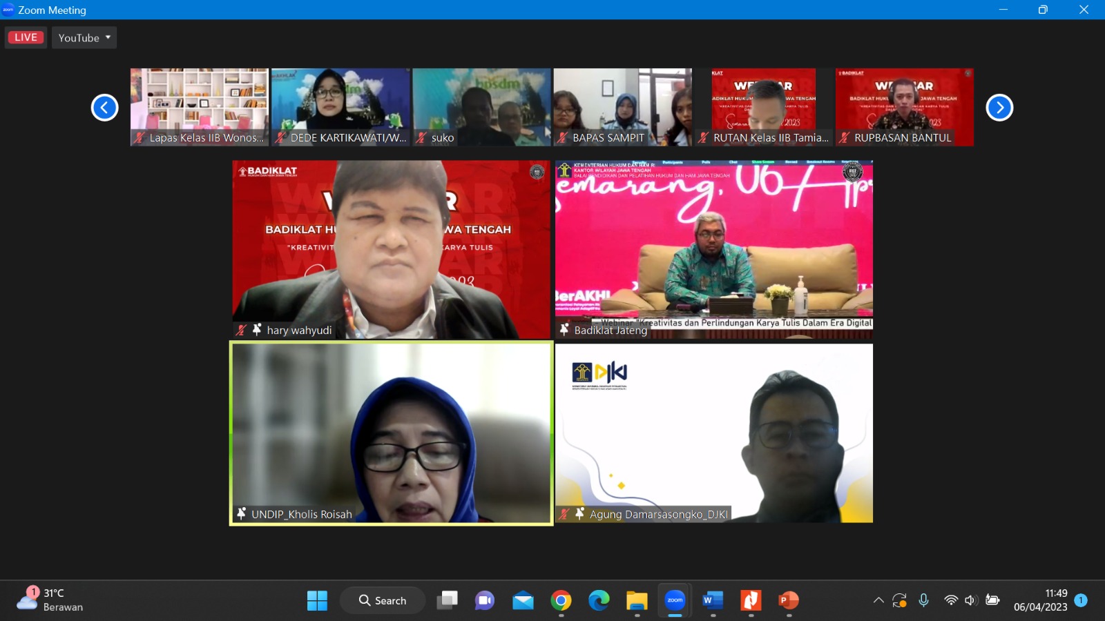Click the red LIVE indicator badge

tap(26, 37)
